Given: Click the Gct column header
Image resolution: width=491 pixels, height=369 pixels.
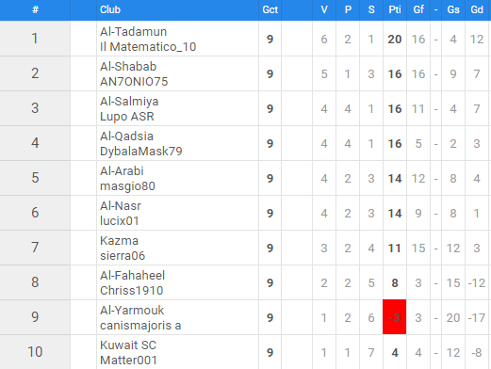Looking at the screenshot, I should click(x=270, y=9).
